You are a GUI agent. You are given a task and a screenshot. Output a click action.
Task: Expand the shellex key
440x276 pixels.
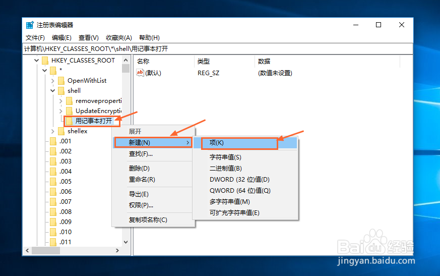(x=53, y=131)
